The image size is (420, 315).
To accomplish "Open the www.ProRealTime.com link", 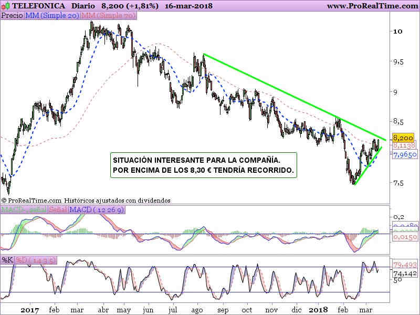I will coord(373,6).
